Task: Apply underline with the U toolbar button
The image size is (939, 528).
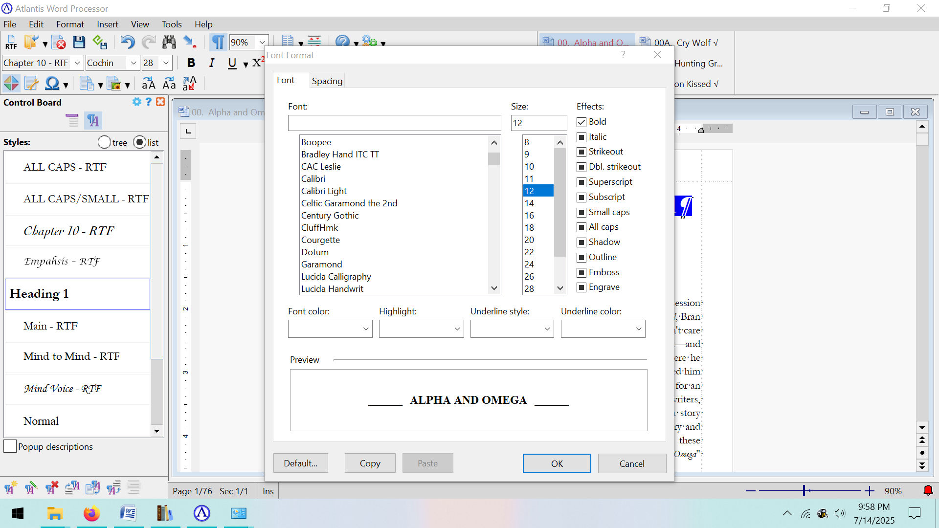Action: point(232,63)
